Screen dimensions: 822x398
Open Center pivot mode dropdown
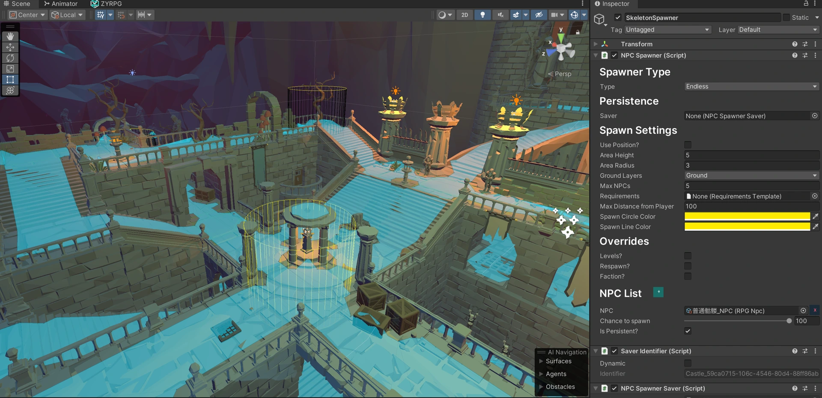(x=27, y=15)
